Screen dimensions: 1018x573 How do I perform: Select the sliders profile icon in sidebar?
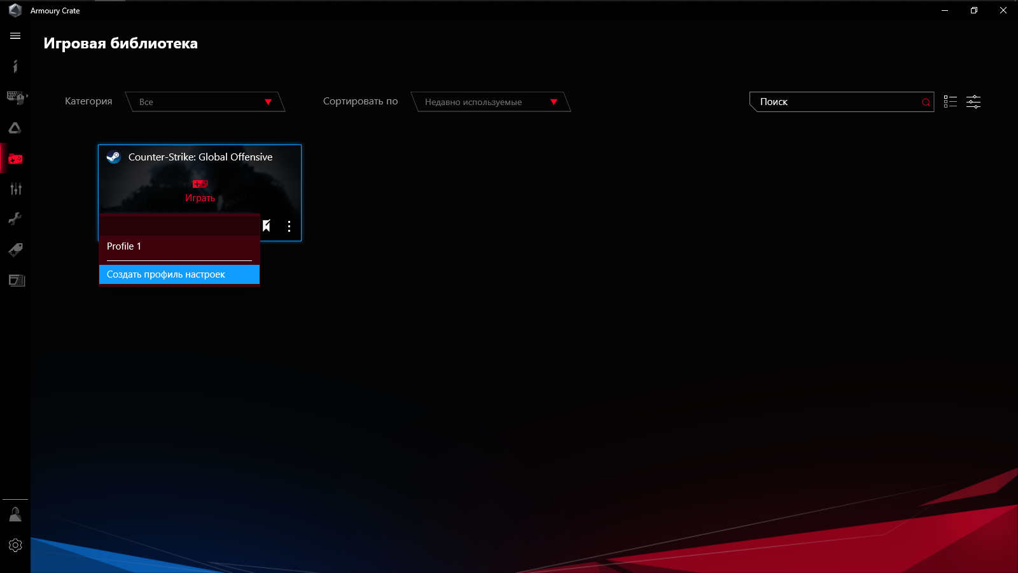click(x=15, y=188)
